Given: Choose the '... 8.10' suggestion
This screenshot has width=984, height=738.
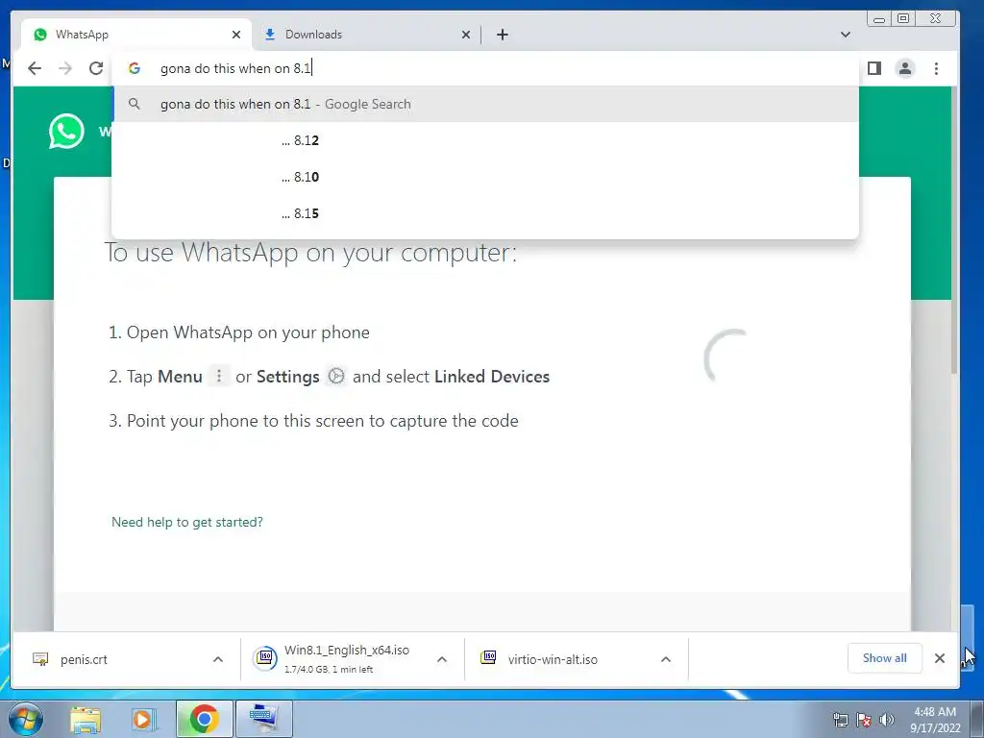Looking at the screenshot, I should 485,177.
